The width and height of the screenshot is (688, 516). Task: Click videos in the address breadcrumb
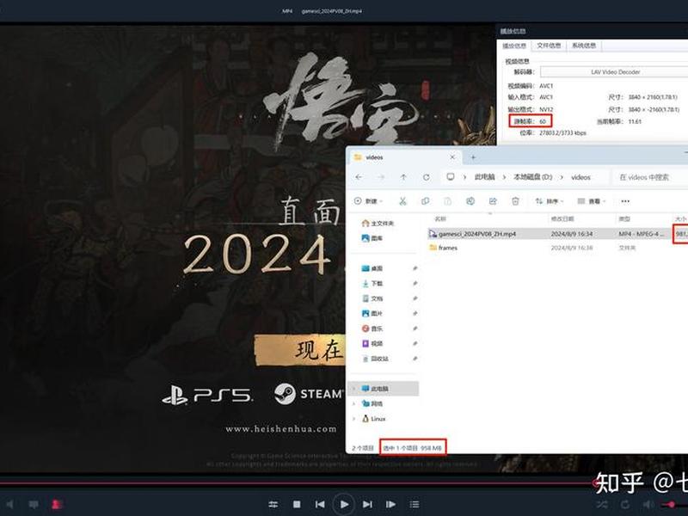point(580,177)
